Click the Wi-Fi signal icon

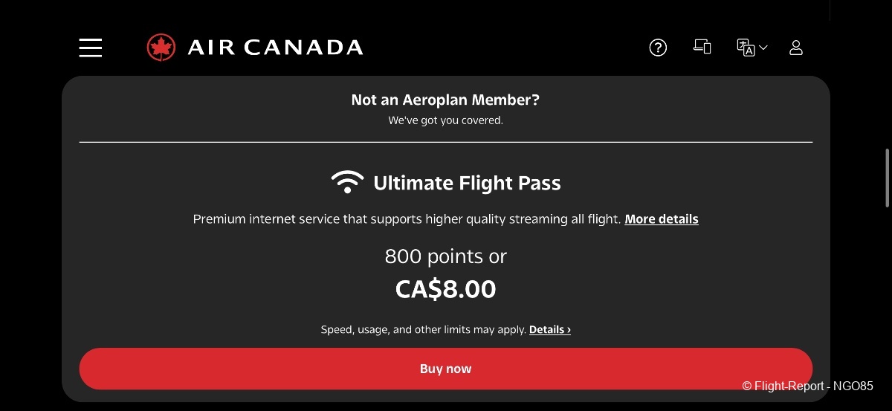coord(347,183)
